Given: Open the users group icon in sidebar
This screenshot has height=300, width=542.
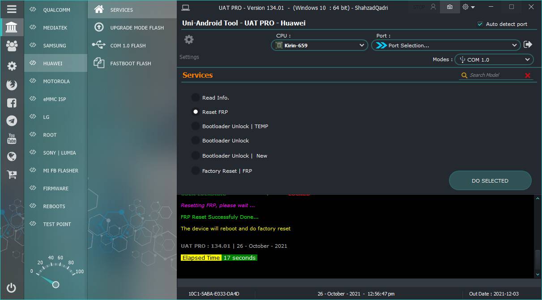Looking at the screenshot, I should coord(12,46).
